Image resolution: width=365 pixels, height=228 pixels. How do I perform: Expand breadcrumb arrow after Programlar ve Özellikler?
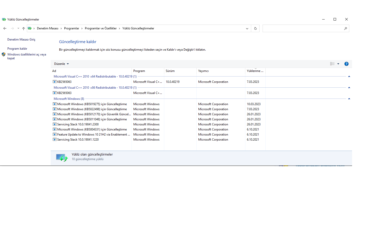pos(119,28)
